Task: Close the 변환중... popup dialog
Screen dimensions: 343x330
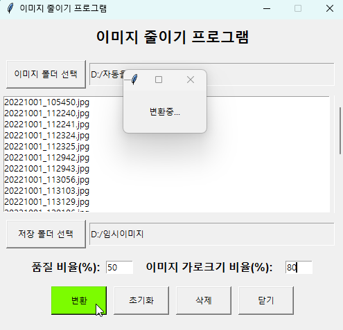Action: coord(191,80)
